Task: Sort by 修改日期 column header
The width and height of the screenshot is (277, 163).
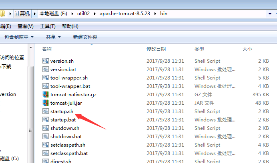Action: click(156, 49)
